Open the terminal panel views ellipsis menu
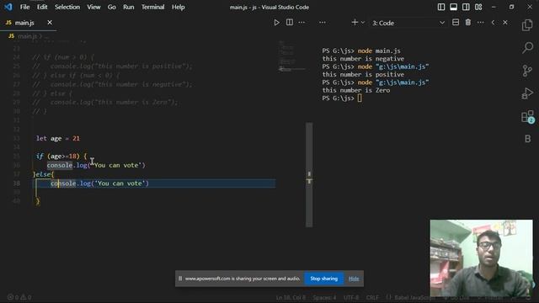539x303 pixels. coord(322,23)
